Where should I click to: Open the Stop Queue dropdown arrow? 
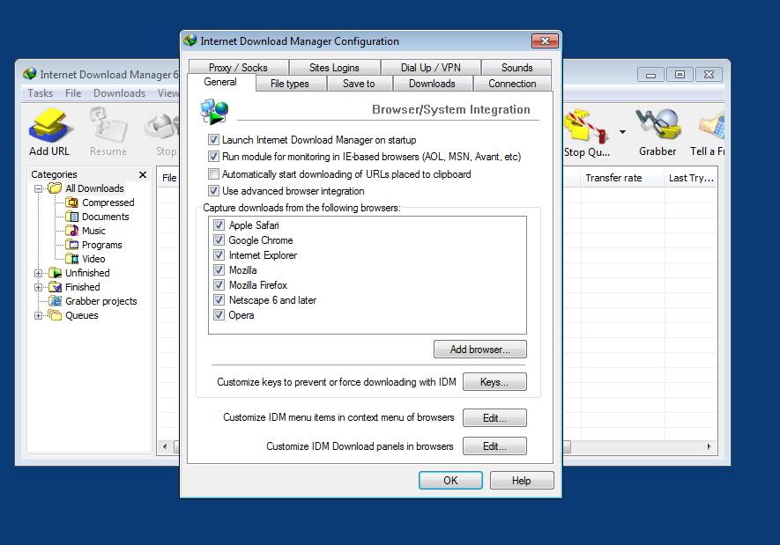622,132
